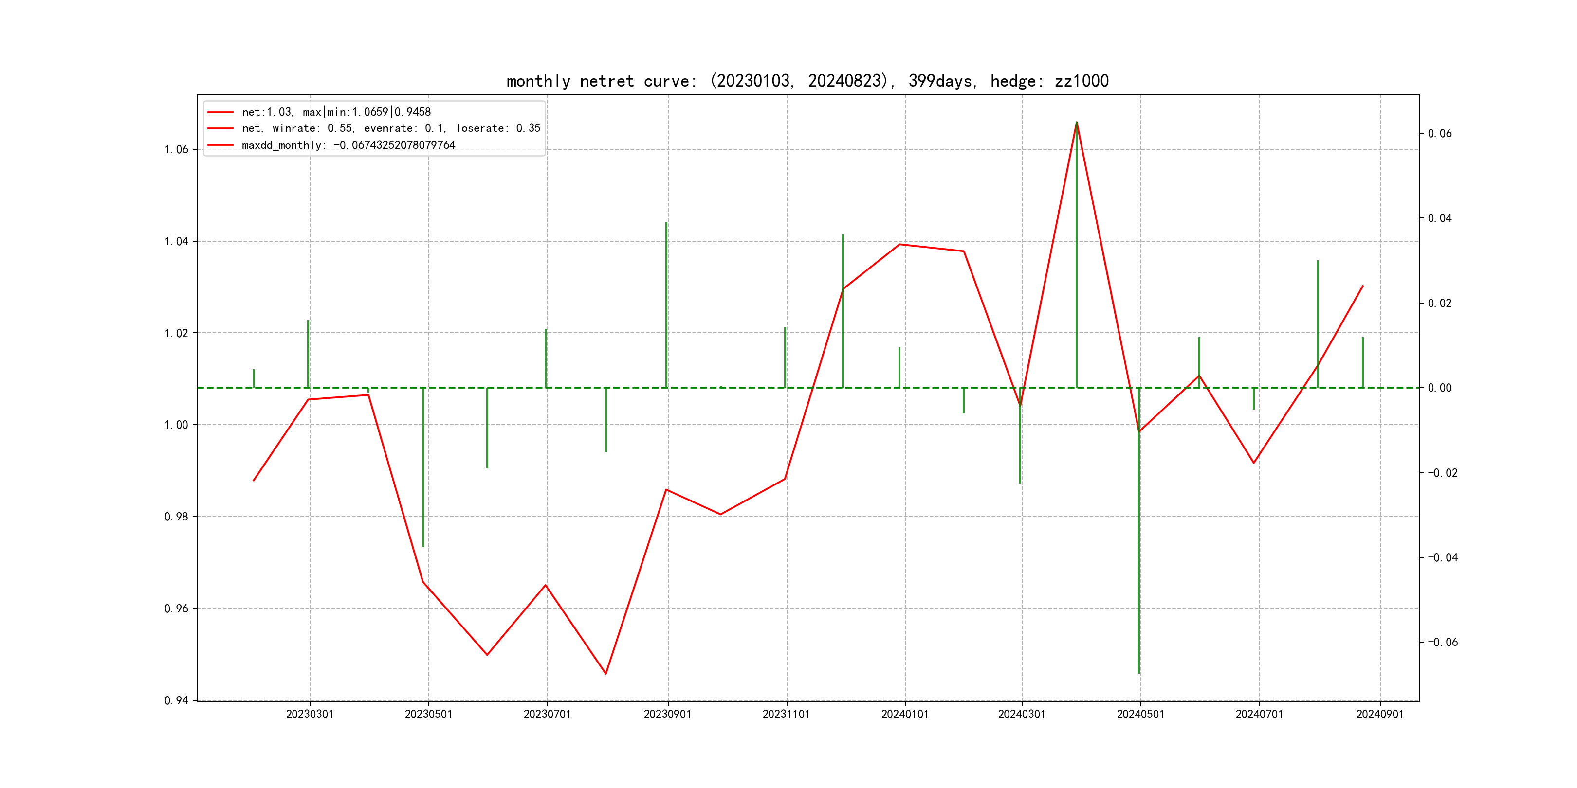
Task: Click right y-axis label -0.06
Action: coord(1442,642)
